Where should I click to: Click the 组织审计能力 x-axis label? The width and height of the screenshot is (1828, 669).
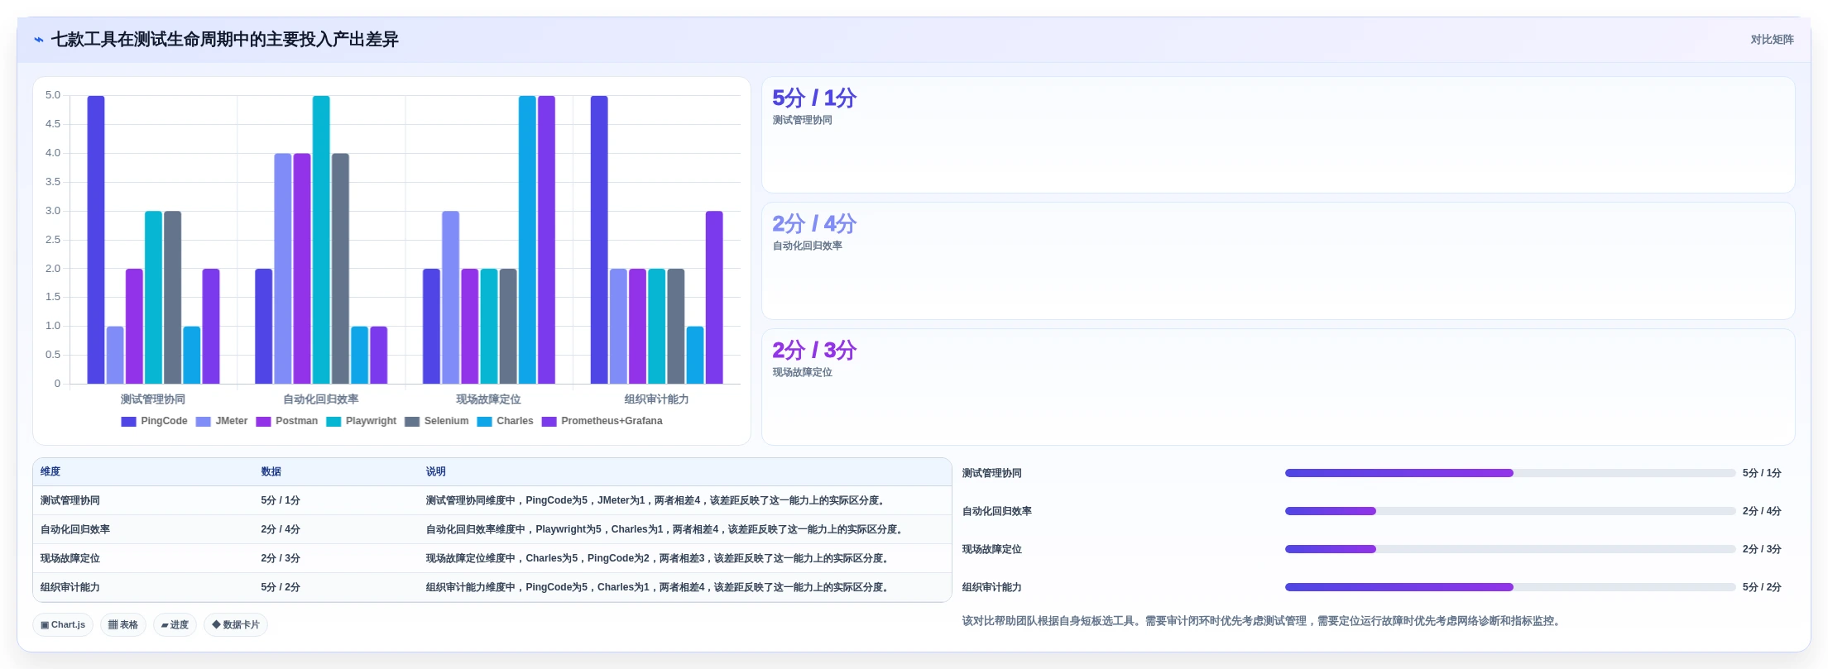657,399
